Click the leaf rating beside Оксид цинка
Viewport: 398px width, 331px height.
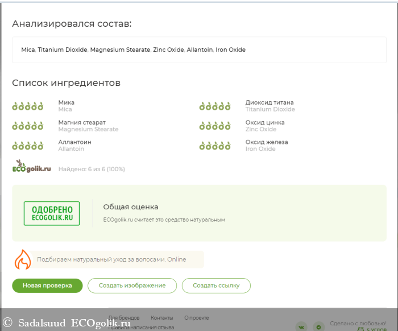coord(215,126)
